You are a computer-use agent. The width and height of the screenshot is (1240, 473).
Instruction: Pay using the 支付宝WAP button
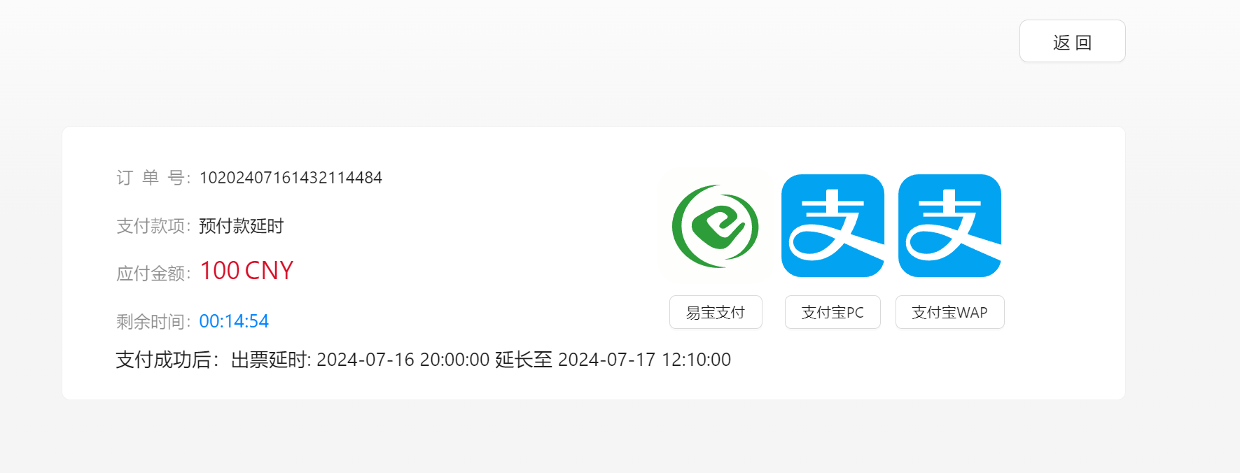pos(950,312)
